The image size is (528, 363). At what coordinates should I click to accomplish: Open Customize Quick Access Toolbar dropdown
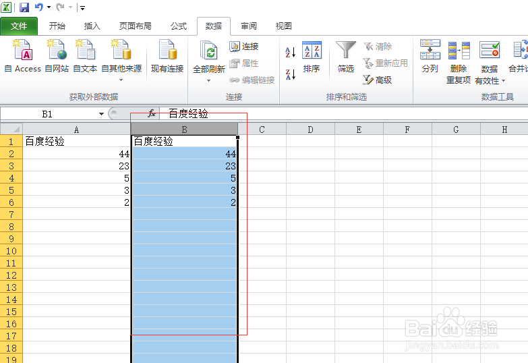82,7
